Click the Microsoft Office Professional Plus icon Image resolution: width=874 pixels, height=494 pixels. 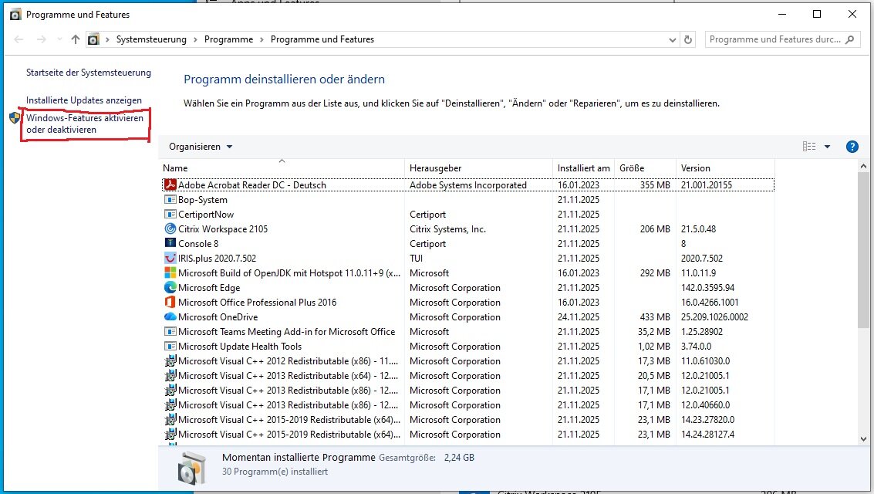(x=170, y=303)
